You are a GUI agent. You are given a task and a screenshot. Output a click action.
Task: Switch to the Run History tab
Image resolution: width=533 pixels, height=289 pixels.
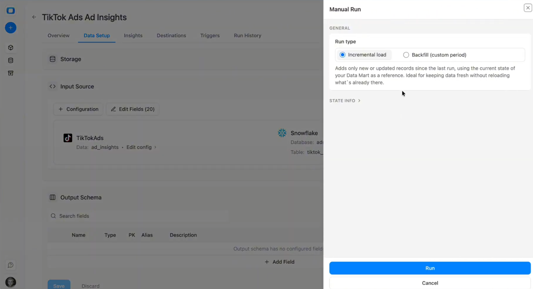pyautogui.click(x=247, y=35)
